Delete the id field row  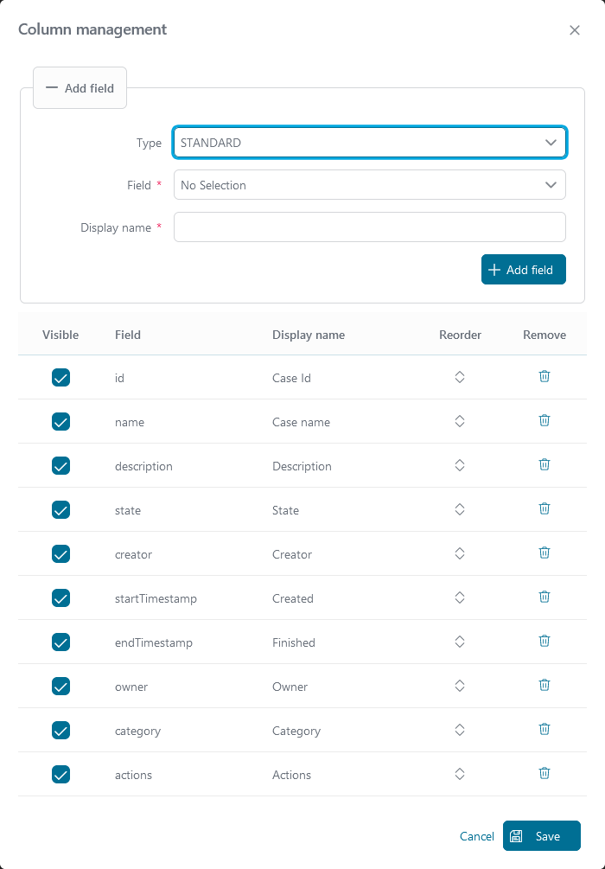544,376
